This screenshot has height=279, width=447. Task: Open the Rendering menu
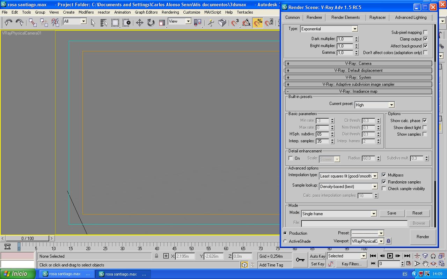[170, 12]
